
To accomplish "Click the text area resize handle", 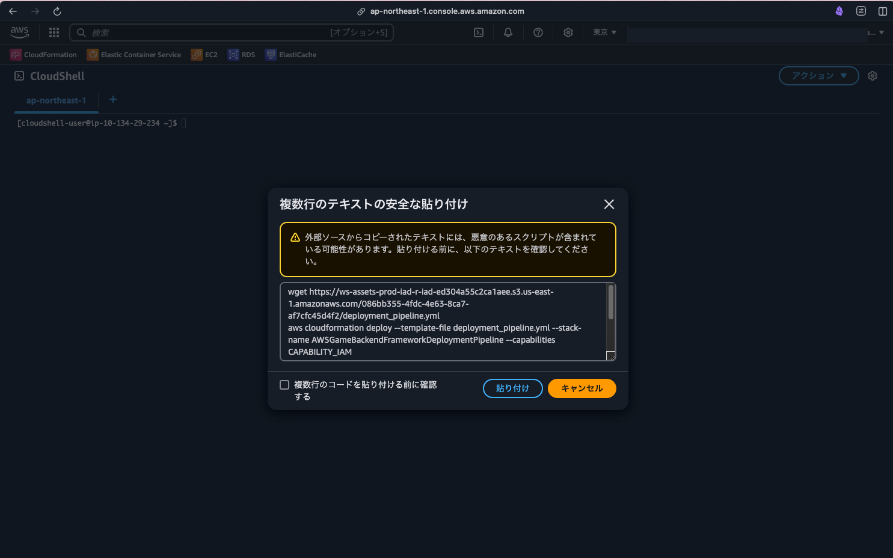I will [x=610, y=355].
